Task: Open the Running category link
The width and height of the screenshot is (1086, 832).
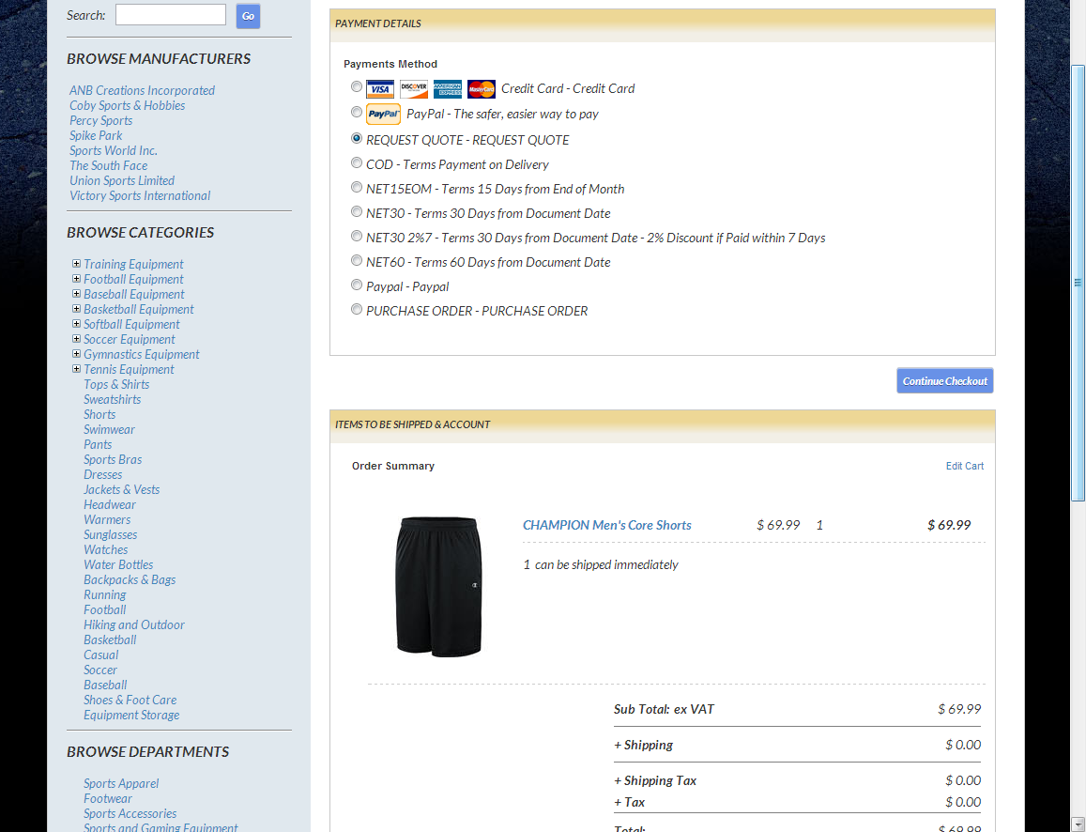Action: coord(104,595)
